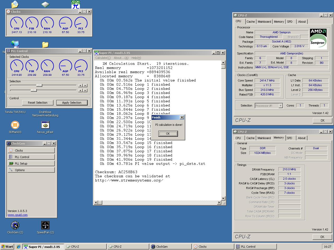
Task: Switch to Memory tab in upper CPU-Z
Action: [x=279, y=22]
